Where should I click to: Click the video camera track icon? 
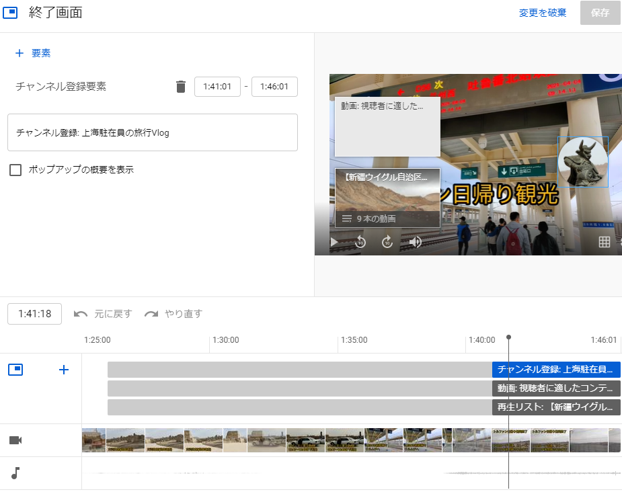point(15,440)
